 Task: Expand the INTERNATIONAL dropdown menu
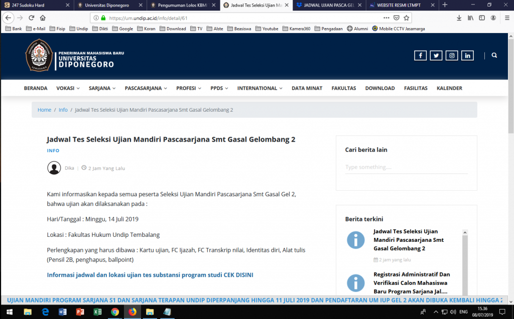(260, 88)
